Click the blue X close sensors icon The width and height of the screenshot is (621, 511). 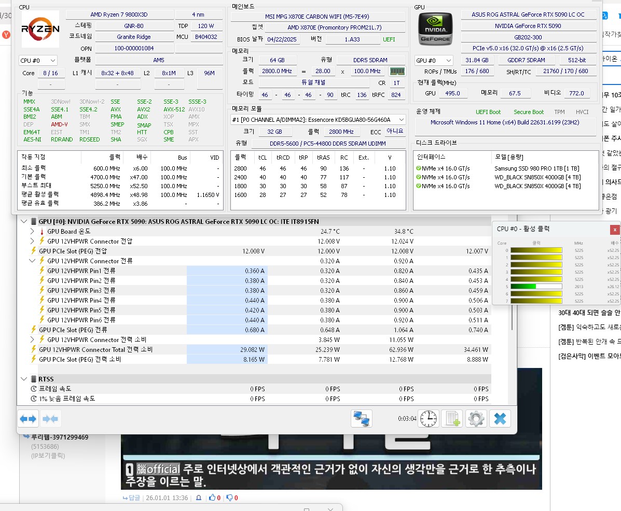(x=500, y=418)
